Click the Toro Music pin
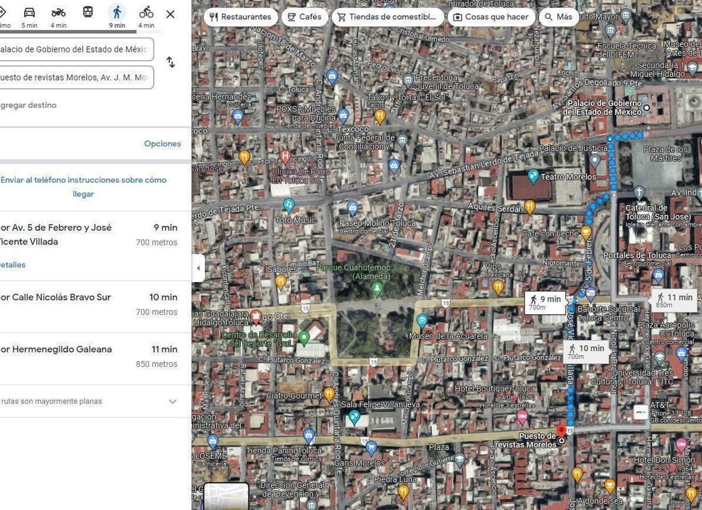702x510 pixels. [288, 205]
